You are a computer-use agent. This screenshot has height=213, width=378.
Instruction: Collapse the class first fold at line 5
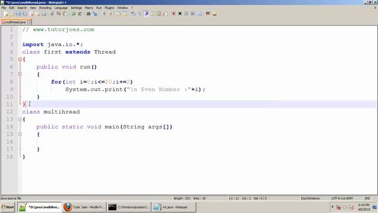coord(20,59)
